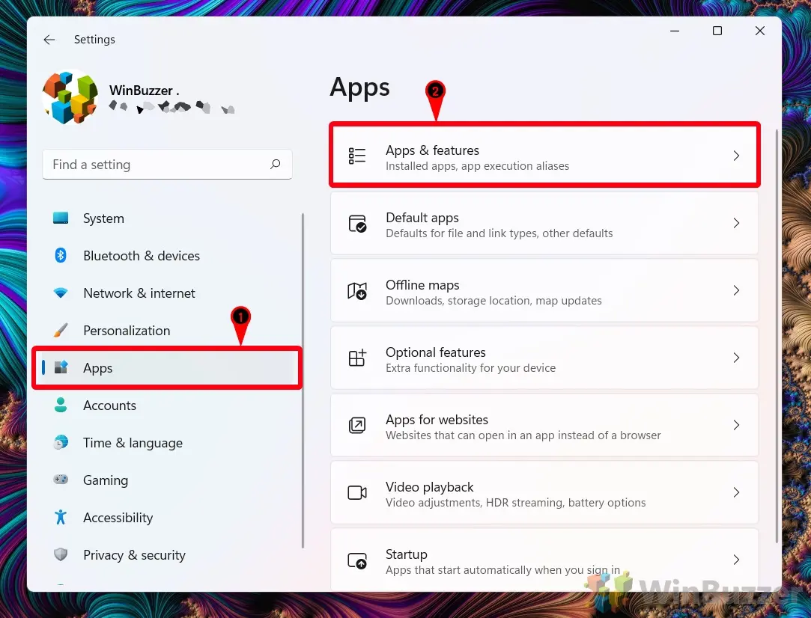Click the Accessibility figure icon

click(61, 517)
